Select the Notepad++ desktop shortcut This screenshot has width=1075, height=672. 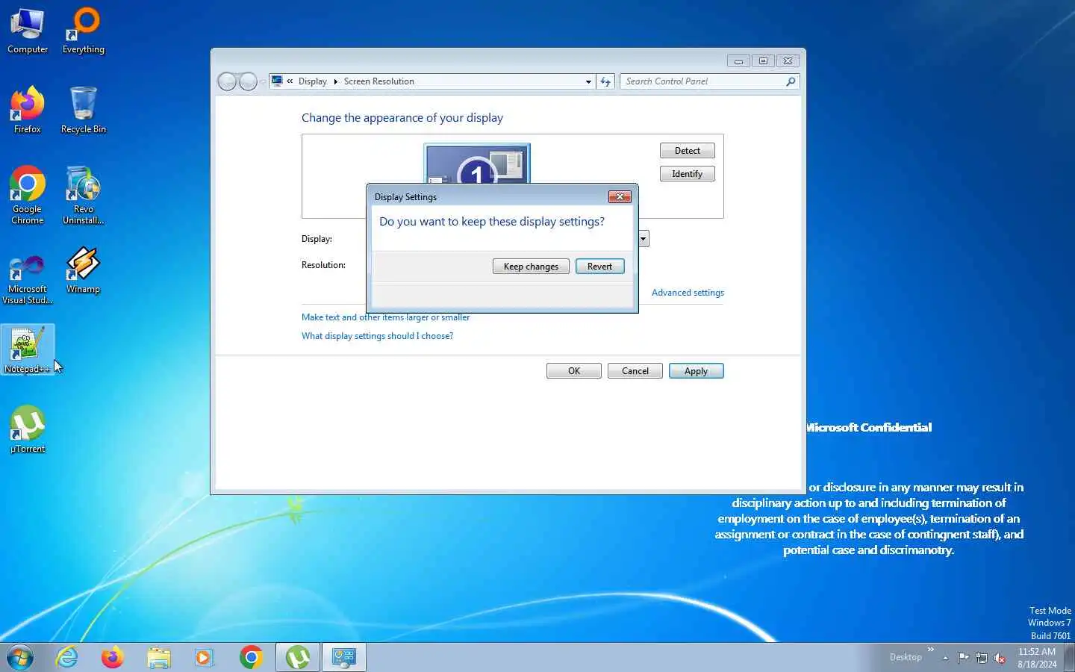coord(28,349)
